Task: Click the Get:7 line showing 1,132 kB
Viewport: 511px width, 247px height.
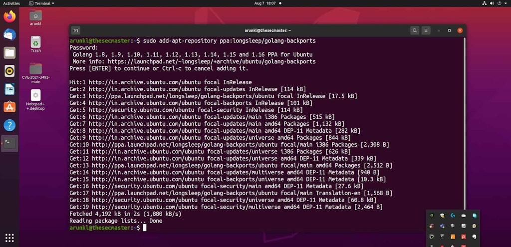Action: 207,124
